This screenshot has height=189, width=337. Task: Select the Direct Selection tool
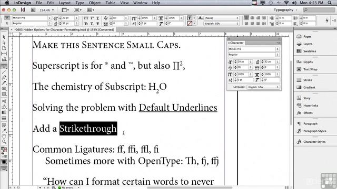4,43
